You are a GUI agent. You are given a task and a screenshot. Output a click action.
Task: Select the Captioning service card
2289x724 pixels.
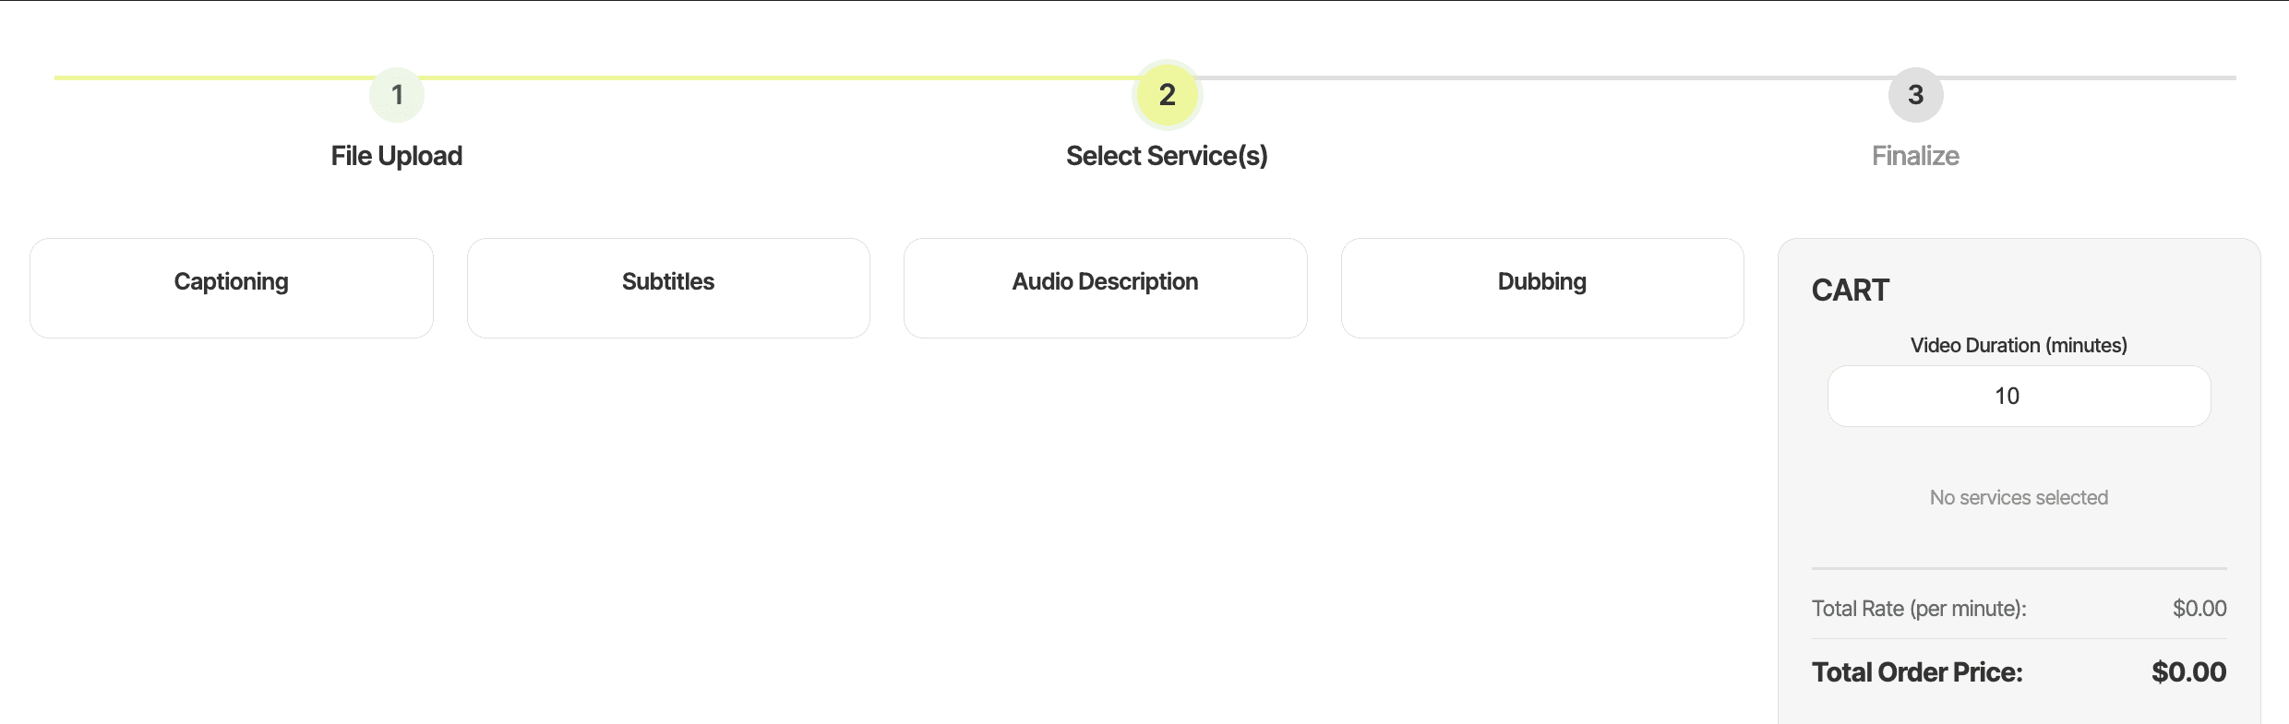click(232, 288)
